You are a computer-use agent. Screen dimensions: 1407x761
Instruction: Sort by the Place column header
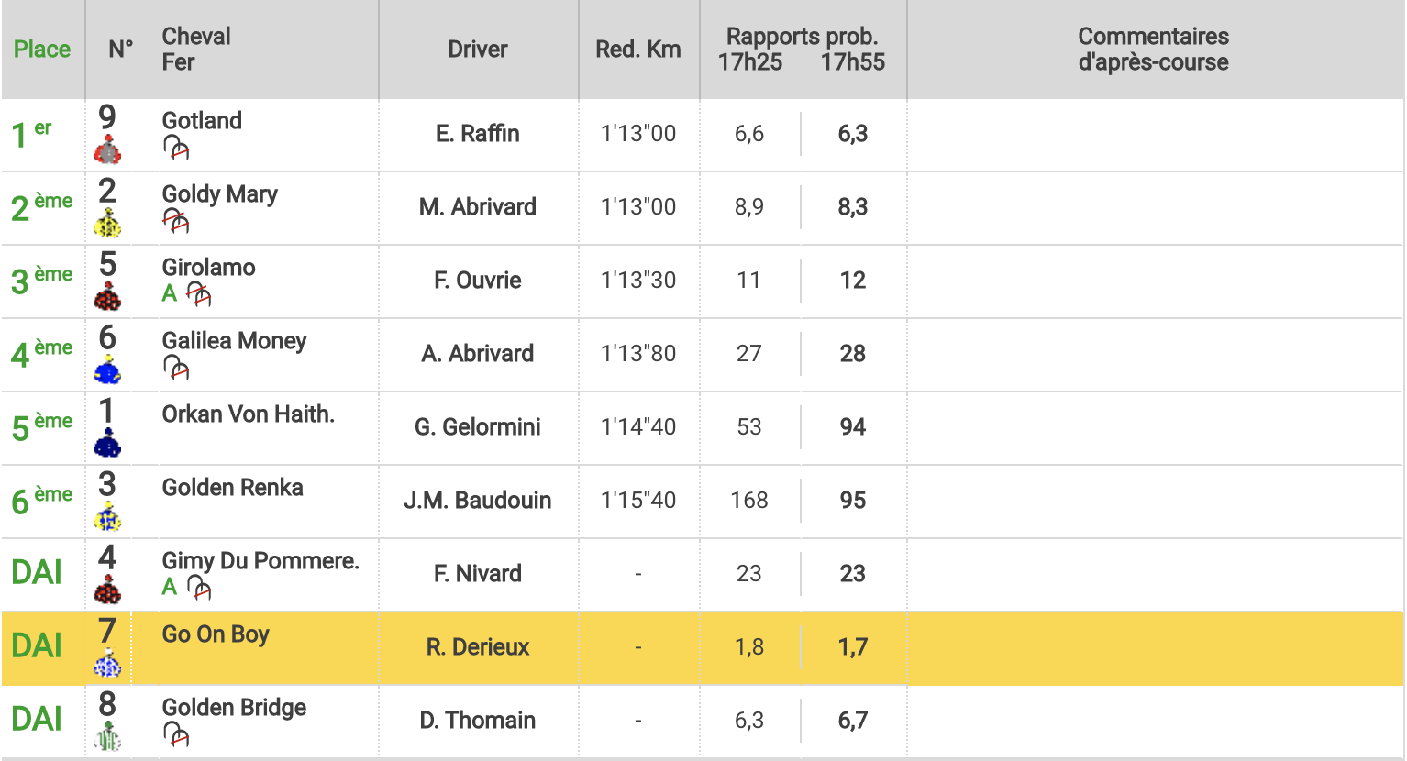42,50
